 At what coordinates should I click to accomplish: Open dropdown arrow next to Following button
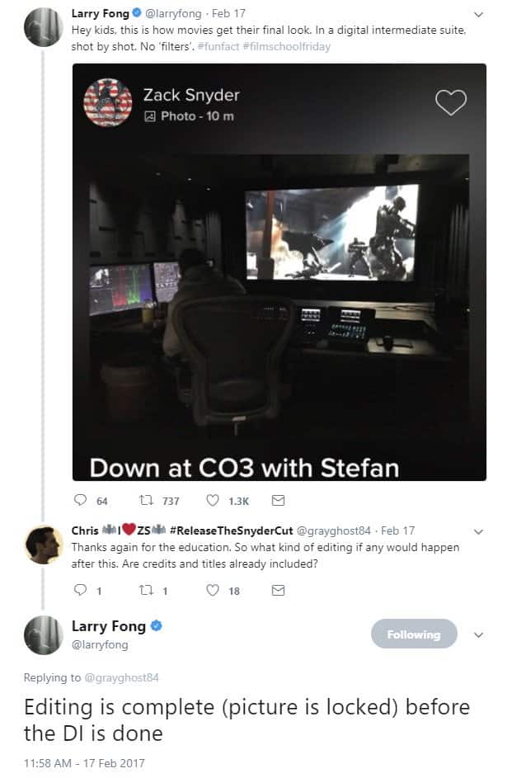(478, 634)
